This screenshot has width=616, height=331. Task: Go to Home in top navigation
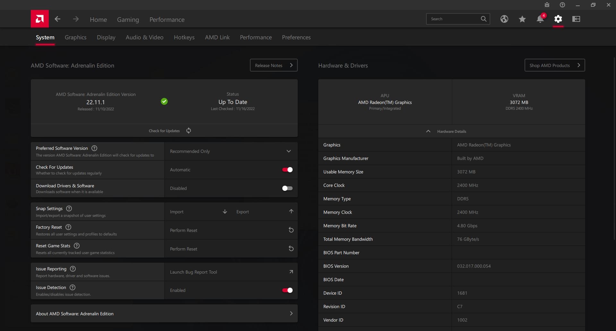(x=98, y=20)
